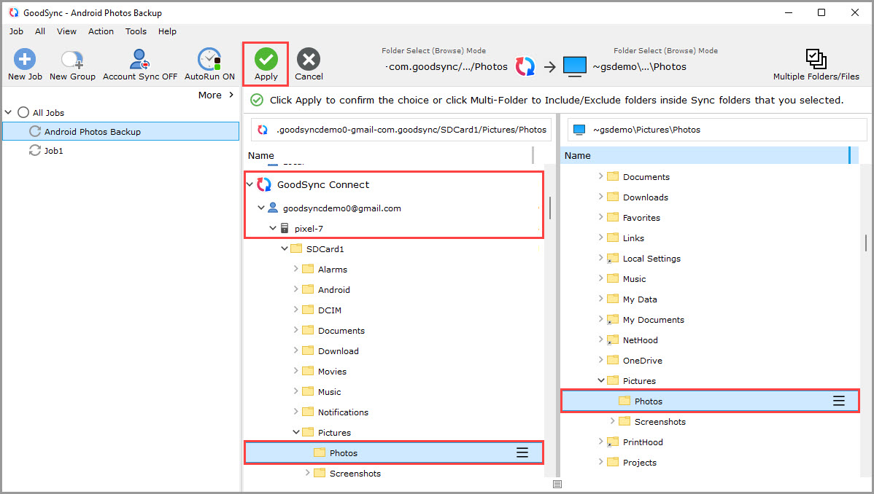
Task: Select Android Photos Backup job
Action: 121,131
